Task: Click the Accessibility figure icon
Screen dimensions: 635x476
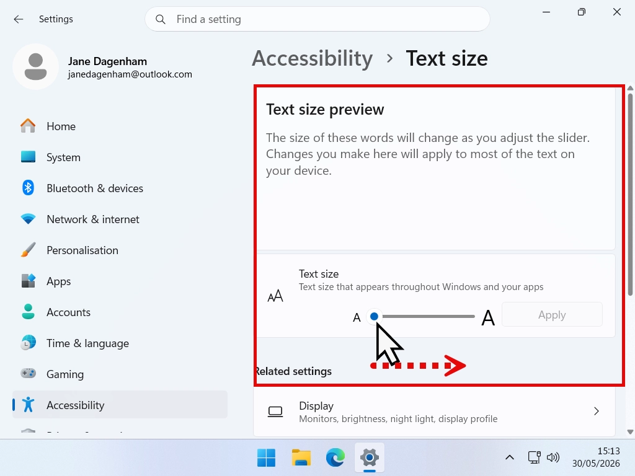Action: [28, 405]
